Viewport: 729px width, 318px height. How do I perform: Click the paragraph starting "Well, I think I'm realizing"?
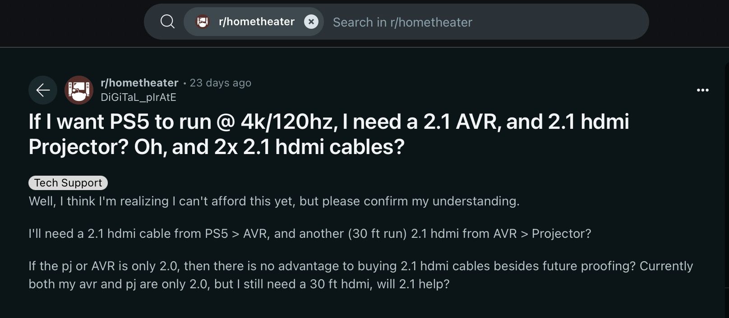(274, 201)
